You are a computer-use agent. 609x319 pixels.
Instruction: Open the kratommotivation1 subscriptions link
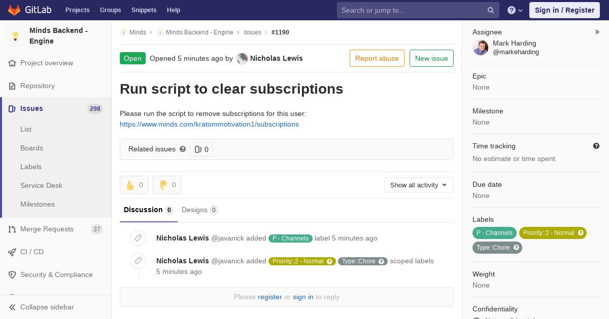tap(209, 125)
